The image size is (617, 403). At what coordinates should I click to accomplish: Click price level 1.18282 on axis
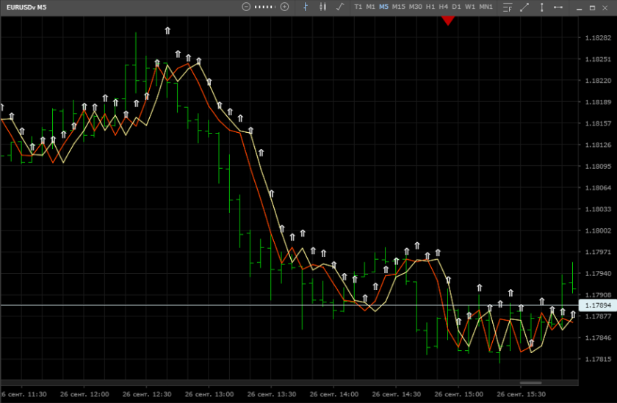(598, 37)
